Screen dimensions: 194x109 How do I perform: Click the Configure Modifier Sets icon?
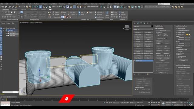pos(148,74)
